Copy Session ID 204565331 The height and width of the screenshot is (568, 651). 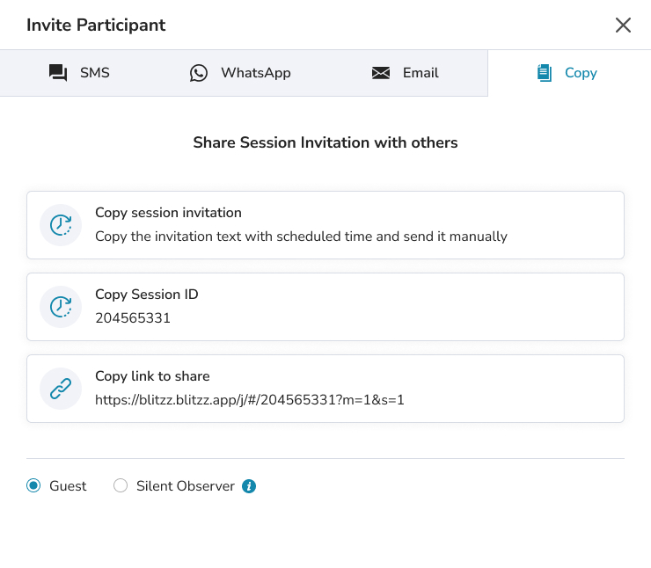pos(325,307)
